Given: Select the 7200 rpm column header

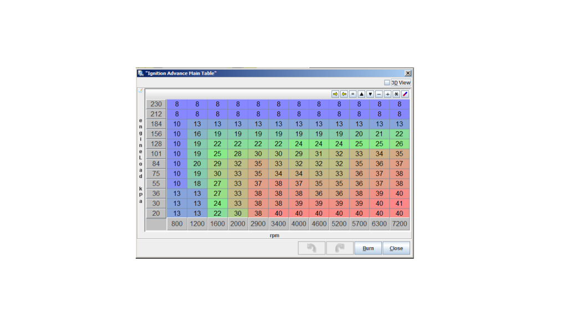Looking at the screenshot, I should click(400, 224).
